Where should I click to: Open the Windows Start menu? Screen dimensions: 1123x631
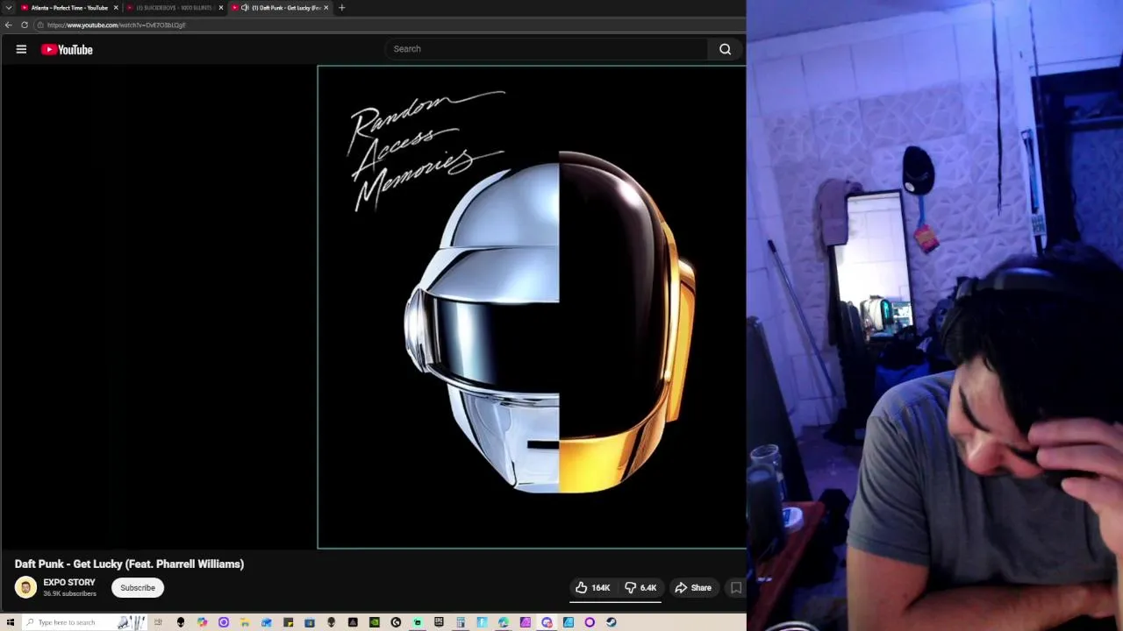[11, 622]
